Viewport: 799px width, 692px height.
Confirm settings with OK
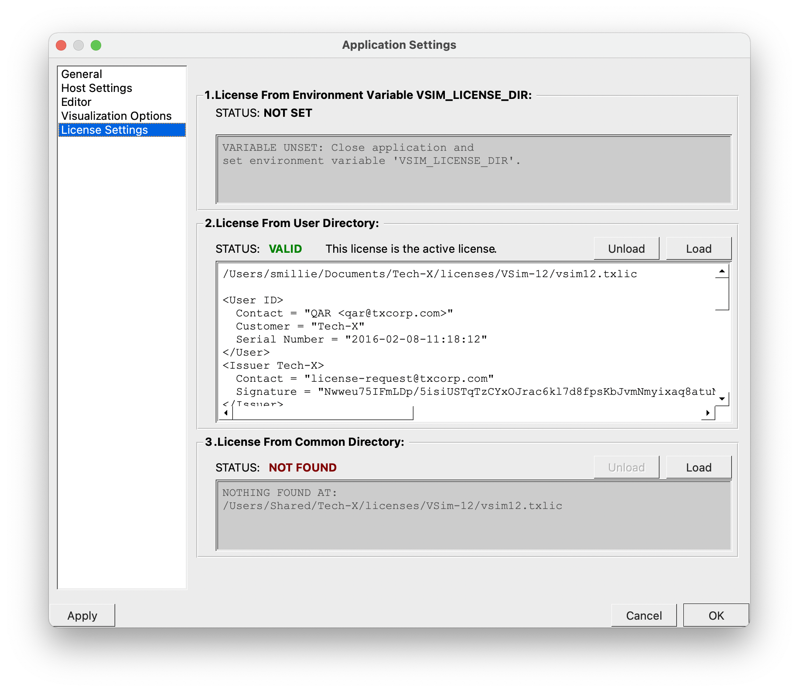click(716, 615)
